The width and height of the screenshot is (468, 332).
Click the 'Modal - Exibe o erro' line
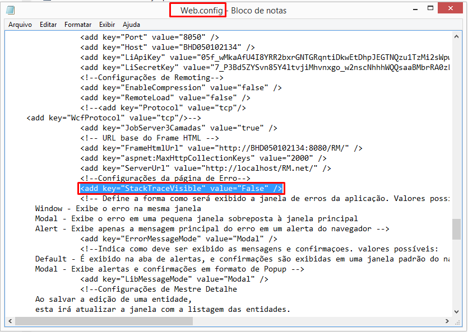[x=196, y=219]
